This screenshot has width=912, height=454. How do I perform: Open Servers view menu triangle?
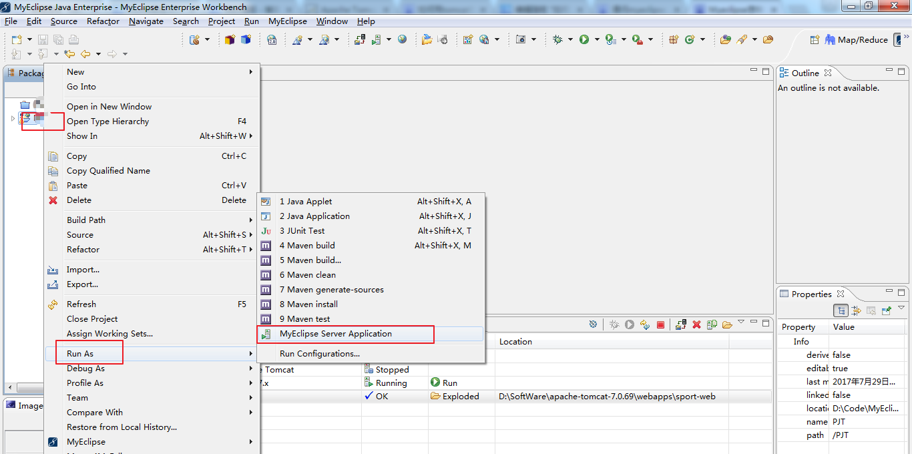coord(741,322)
